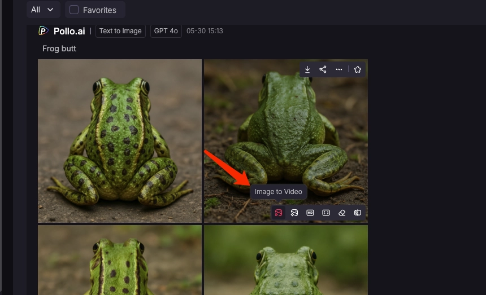
Task: Click the image-to-image sparkle icon
Action: click(x=294, y=213)
